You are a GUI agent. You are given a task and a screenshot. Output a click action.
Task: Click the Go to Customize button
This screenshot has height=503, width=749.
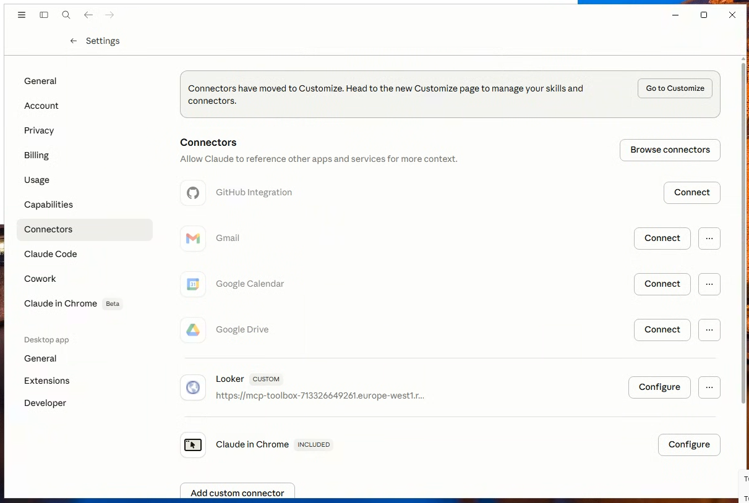(x=675, y=88)
